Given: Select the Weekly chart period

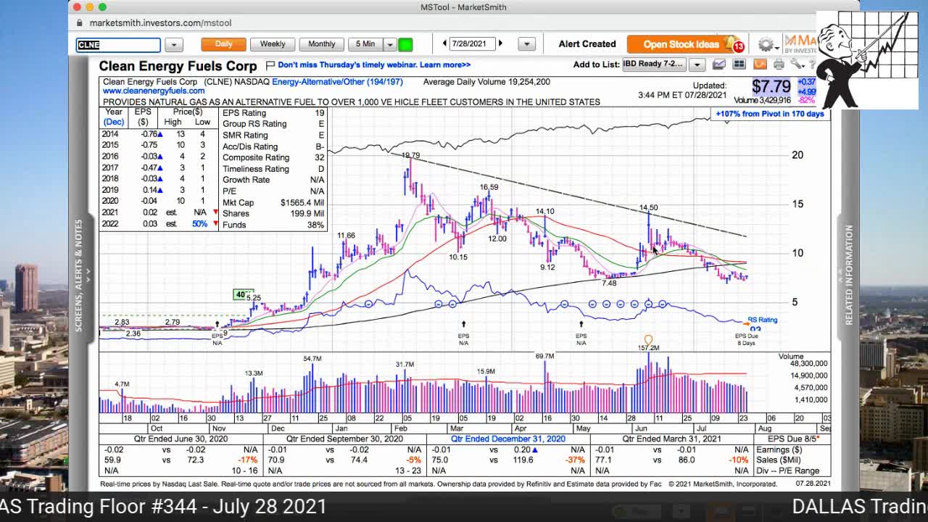Looking at the screenshot, I should [x=273, y=44].
